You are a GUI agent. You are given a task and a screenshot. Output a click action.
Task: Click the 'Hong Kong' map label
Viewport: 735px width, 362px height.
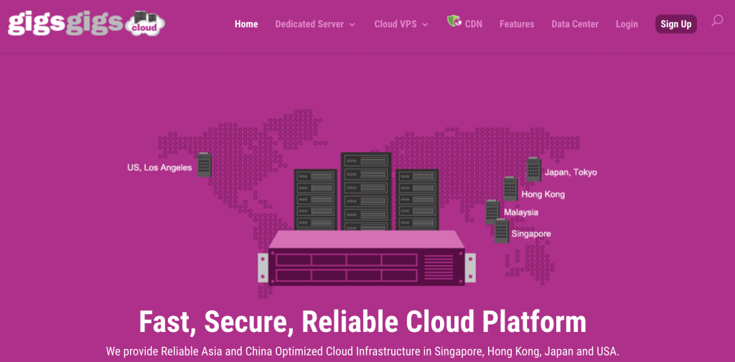click(543, 194)
